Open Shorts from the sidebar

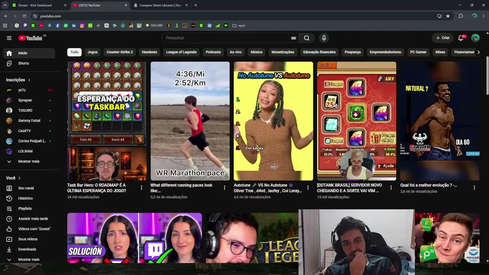29,63
